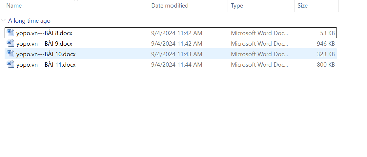Click the 800 KB size value
Viewport: 367px width, 157px height.
pyautogui.click(x=326, y=65)
